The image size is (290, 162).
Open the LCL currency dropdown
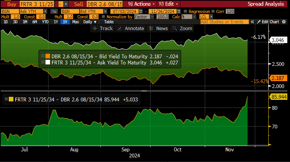(211, 17)
